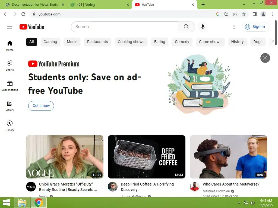The width and height of the screenshot is (278, 208).
Task: Show hidden system tray icons
Action: point(239,203)
